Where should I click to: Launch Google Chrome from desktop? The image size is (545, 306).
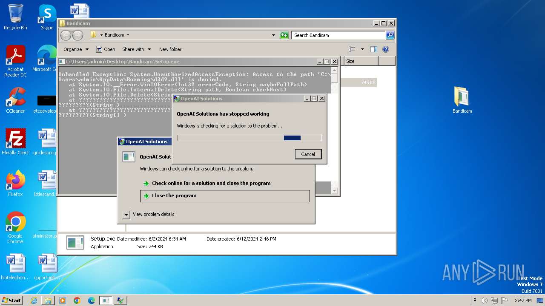[15, 227]
